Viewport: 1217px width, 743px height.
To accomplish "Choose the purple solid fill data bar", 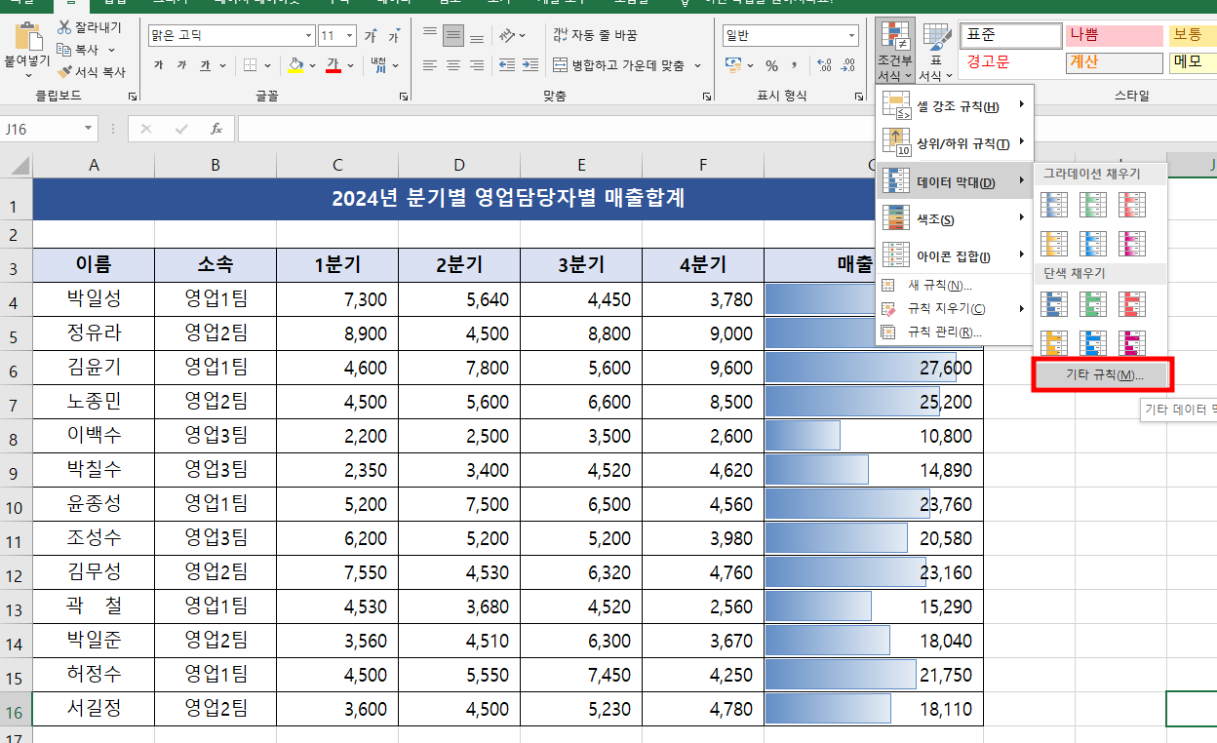I will coord(1132,342).
